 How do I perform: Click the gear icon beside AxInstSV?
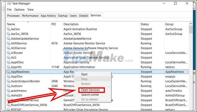pyautogui.click(x=8, y=95)
